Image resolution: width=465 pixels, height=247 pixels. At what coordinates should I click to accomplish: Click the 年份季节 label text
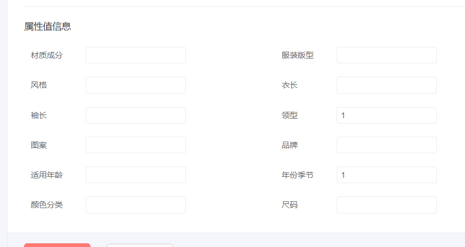297,175
